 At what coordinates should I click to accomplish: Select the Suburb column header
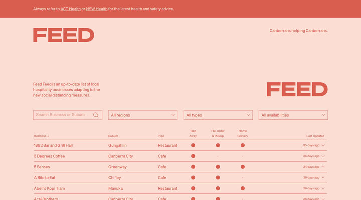click(x=113, y=136)
